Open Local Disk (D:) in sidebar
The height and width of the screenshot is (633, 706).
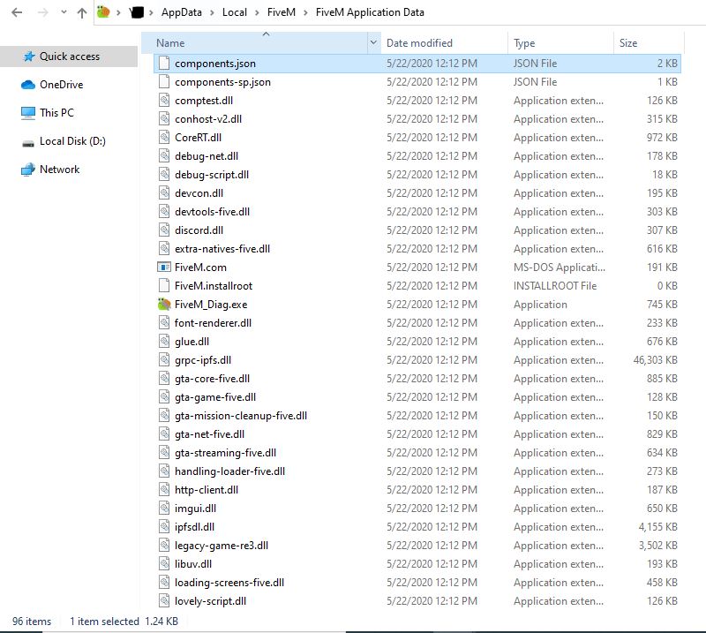coord(72,141)
